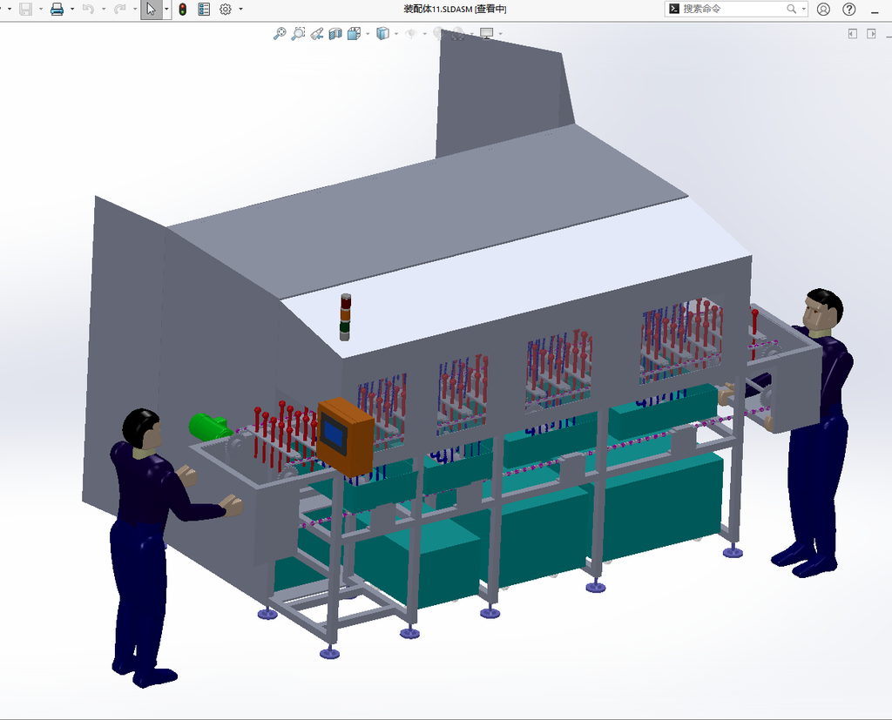This screenshot has height=720, width=892.
Task: Open View Settings monitor icon
Action: 486,34
